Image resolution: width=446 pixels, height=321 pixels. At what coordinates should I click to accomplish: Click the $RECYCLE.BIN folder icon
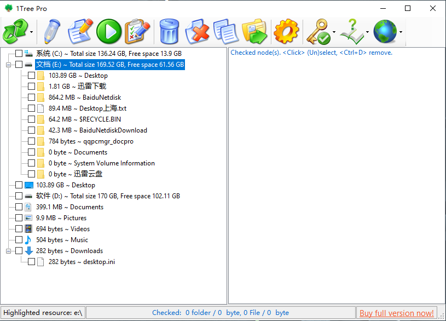[x=40, y=119]
